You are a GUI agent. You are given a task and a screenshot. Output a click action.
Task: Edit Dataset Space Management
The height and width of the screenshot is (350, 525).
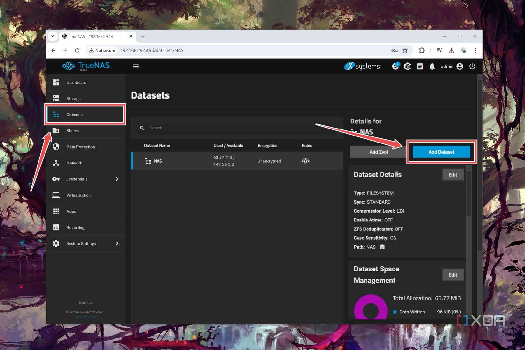pyautogui.click(x=453, y=275)
